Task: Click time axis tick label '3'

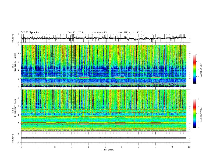Action: click(72, 147)
